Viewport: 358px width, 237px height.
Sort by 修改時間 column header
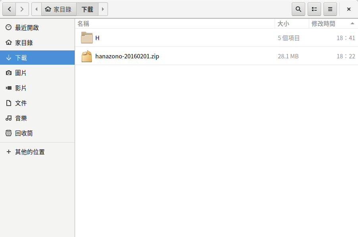point(323,24)
